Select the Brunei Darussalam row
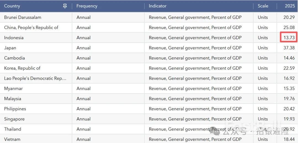This screenshot has width=298, height=143. tap(23, 17)
